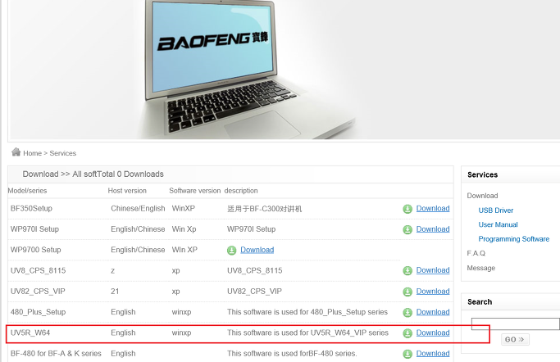Click description column header
The height and width of the screenshot is (362, 560).
[241, 191]
